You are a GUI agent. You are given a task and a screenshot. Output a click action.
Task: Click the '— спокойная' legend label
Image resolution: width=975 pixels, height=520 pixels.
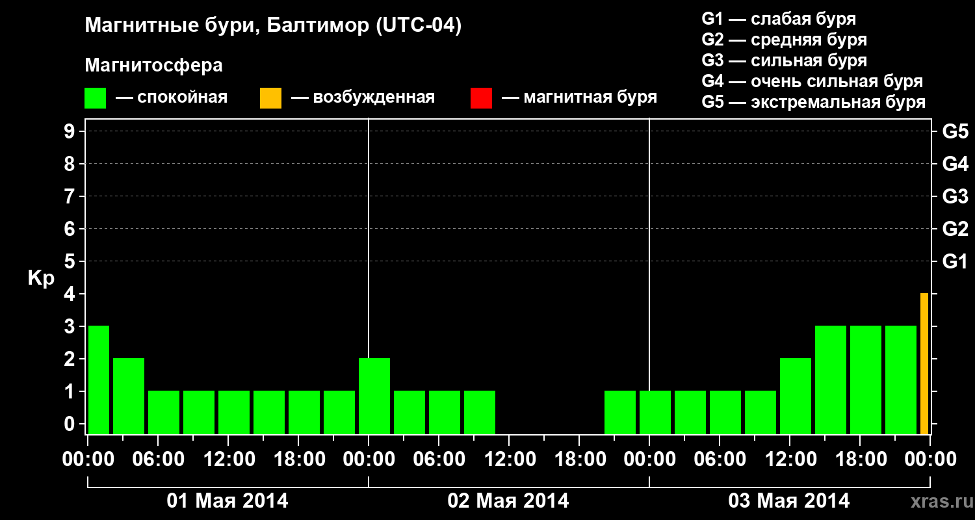(172, 98)
